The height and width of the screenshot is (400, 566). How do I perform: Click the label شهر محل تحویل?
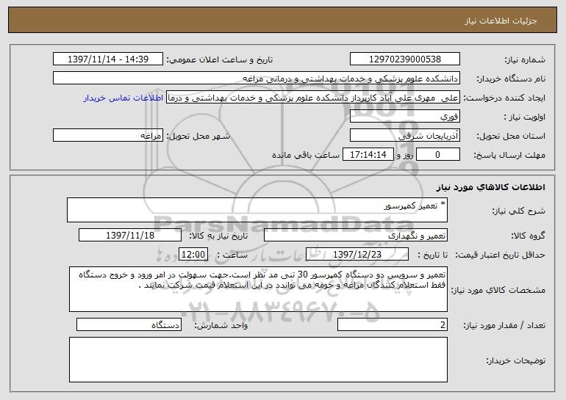pyautogui.click(x=198, y=137)
